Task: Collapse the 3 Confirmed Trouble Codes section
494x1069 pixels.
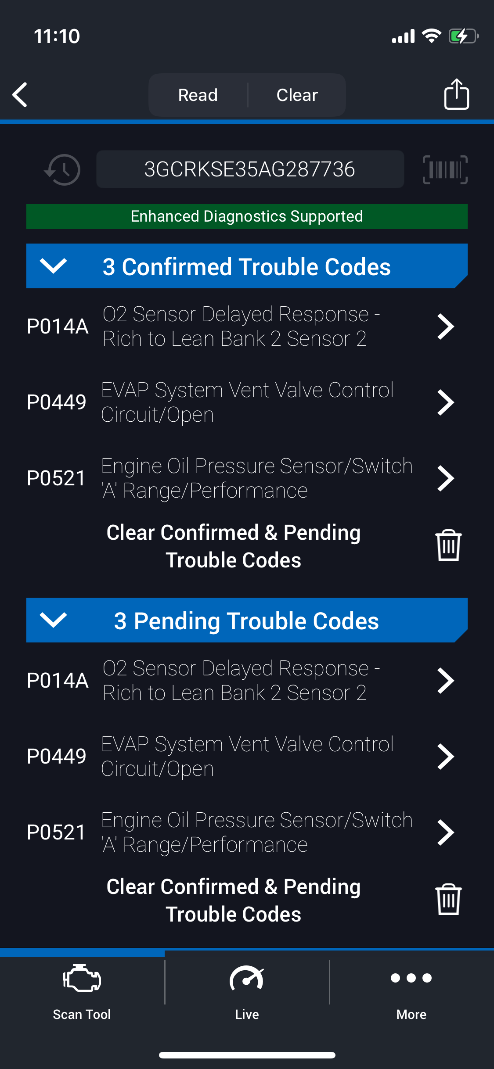Action: (53, 266)
